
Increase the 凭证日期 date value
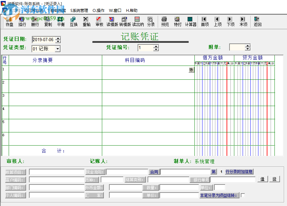pyautogui.click(x=58, y=38)
